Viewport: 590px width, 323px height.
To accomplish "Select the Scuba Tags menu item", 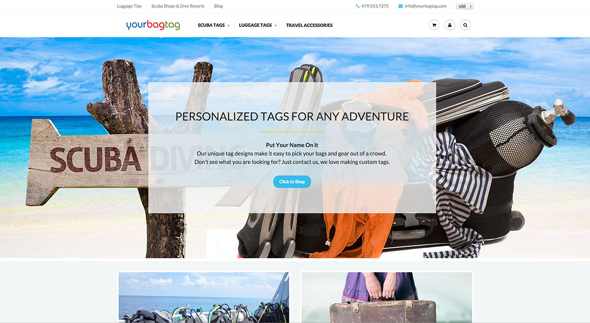I will click(211, 25).
